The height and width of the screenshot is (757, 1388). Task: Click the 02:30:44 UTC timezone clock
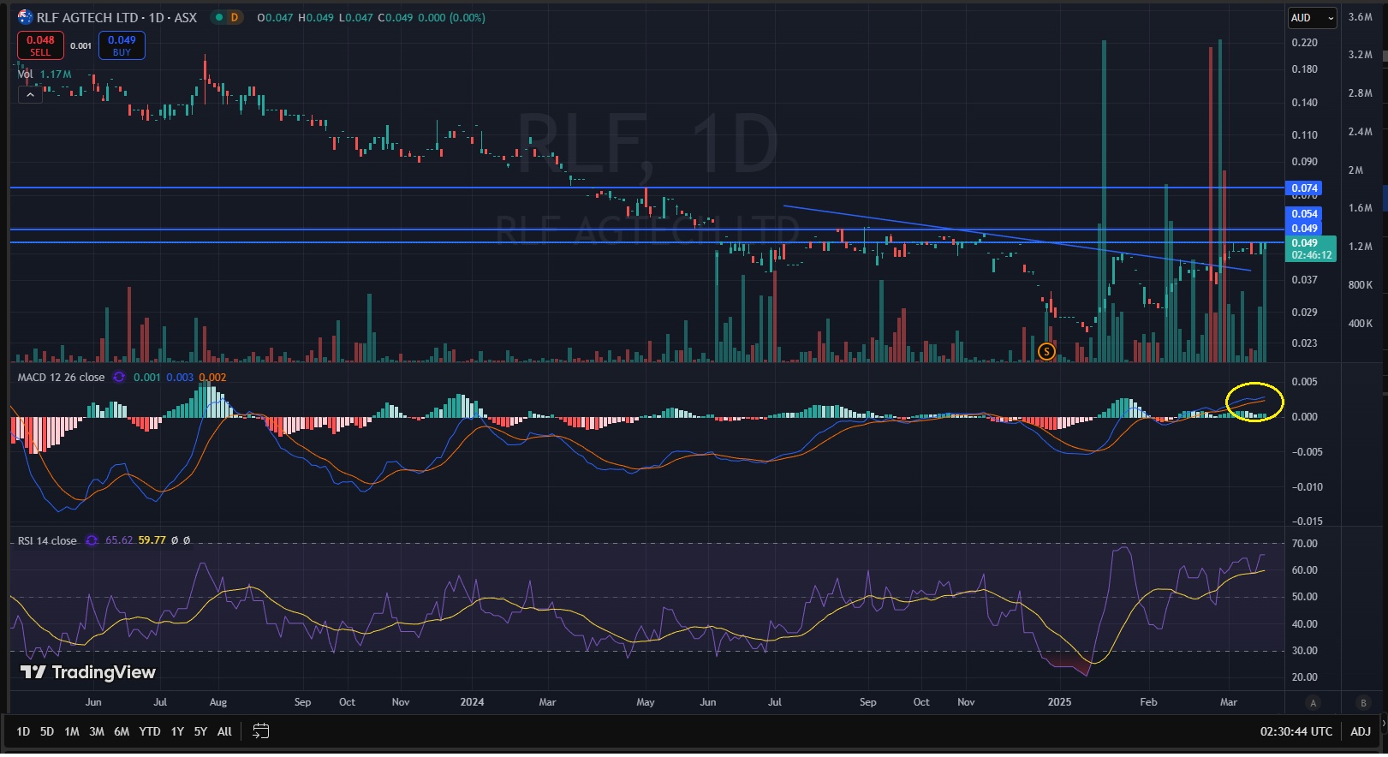(x=1296, y=731)
